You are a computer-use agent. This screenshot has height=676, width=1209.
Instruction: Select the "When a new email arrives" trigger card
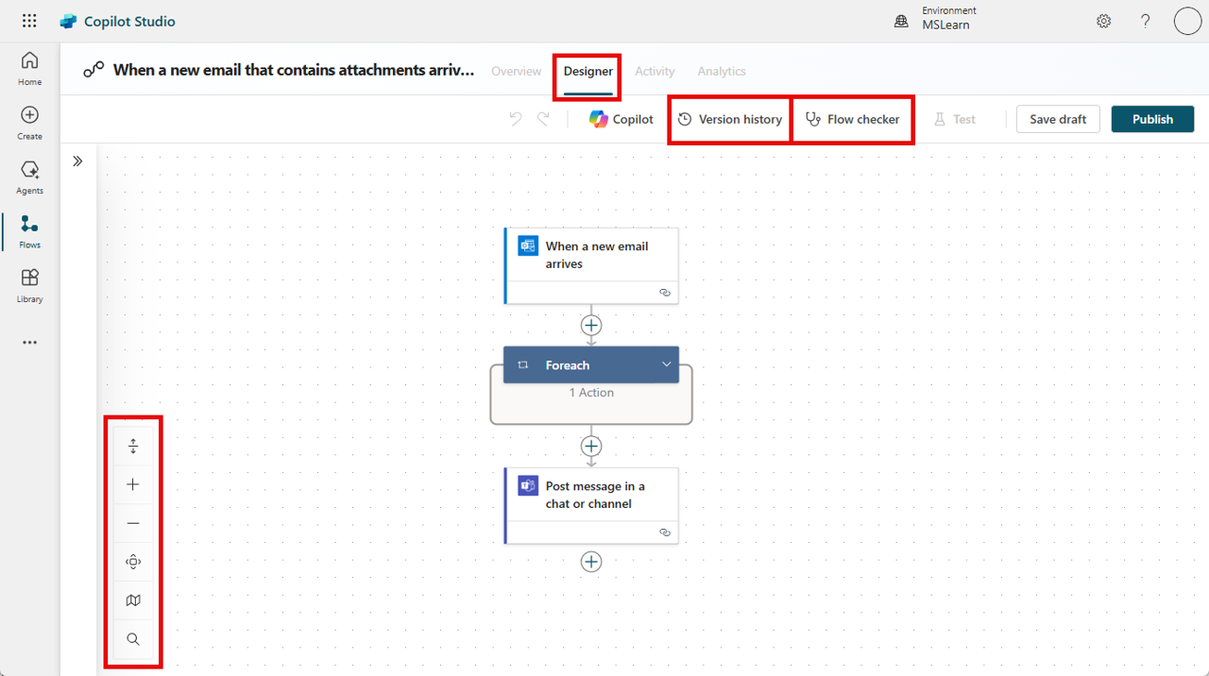click(591, 265)
